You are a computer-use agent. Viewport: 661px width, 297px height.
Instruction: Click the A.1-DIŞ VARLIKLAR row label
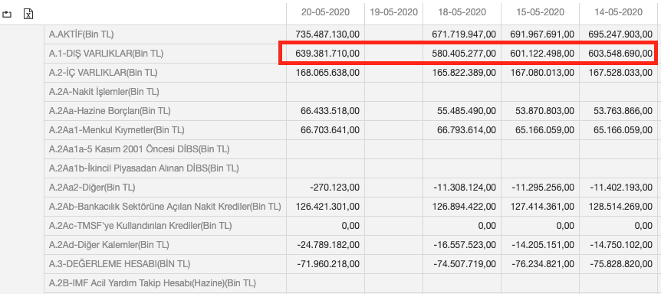point(107,54)
